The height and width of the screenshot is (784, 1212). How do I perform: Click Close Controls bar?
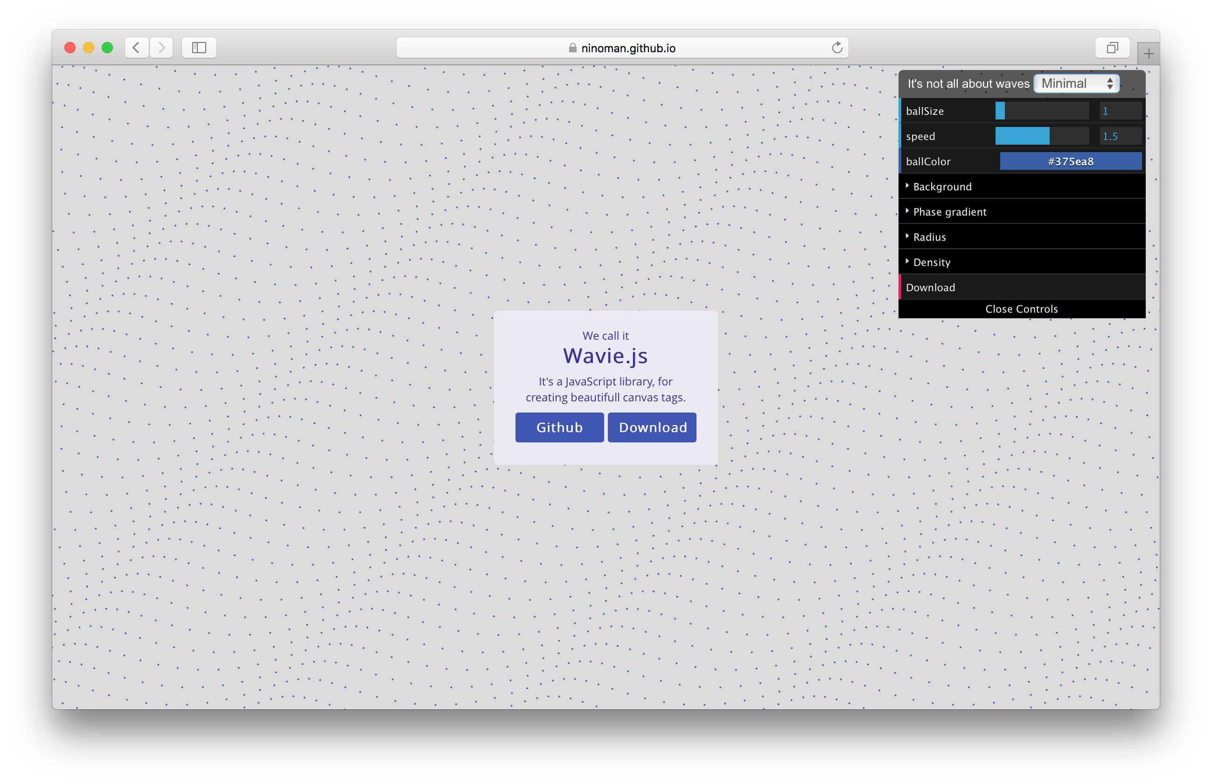(1021, 309)
